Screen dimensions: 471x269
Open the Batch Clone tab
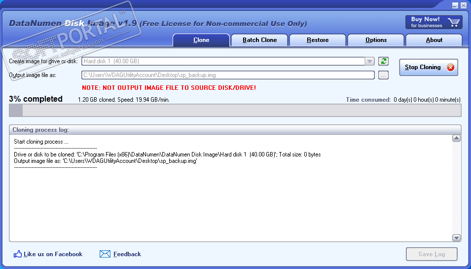259,40
